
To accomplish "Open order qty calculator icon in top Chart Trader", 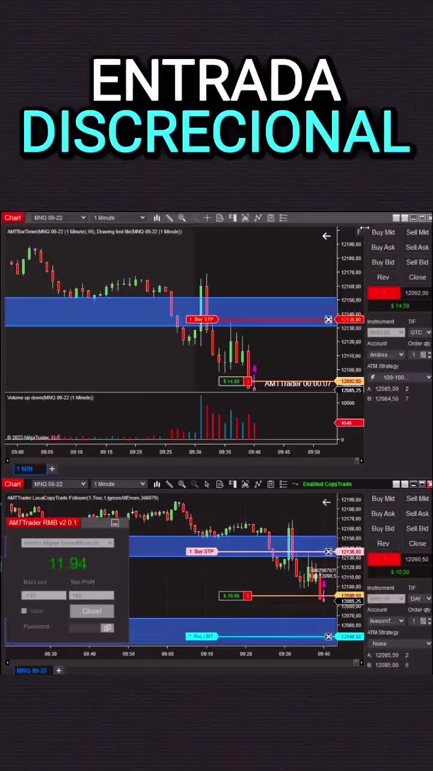I will tap(423, 355).
